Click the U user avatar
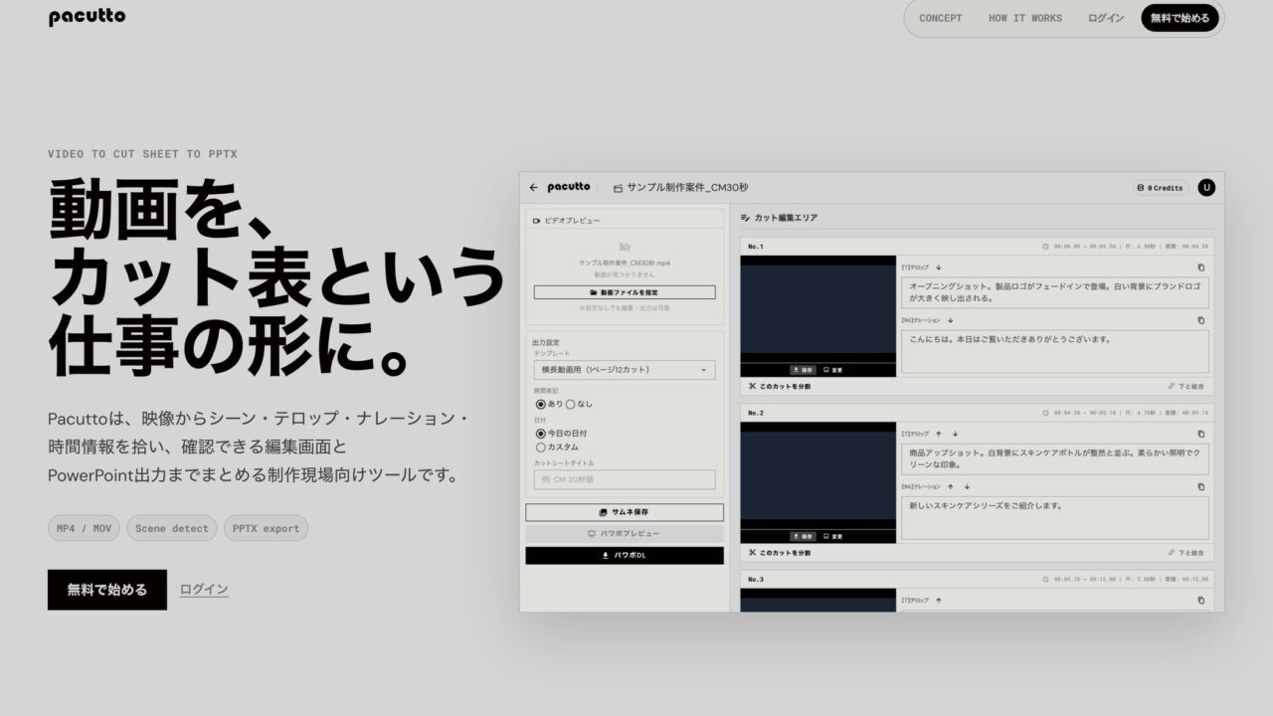 click(1206, 187)
